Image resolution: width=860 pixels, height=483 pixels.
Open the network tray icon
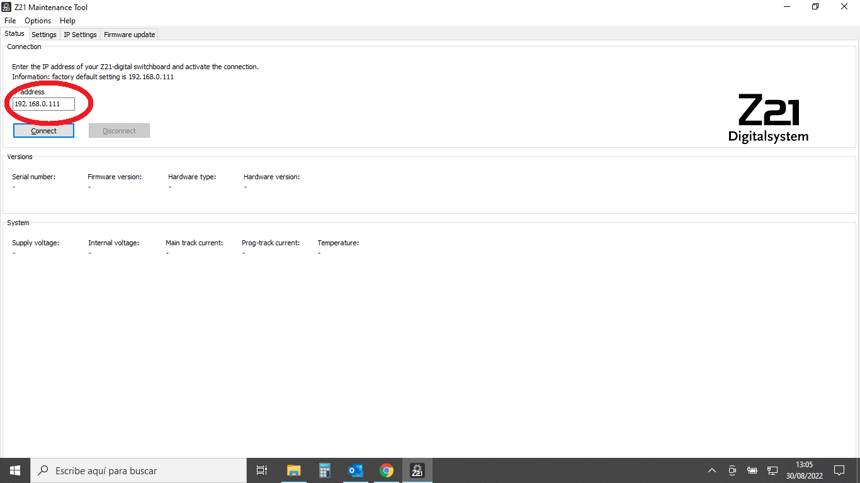pos(772,470)
